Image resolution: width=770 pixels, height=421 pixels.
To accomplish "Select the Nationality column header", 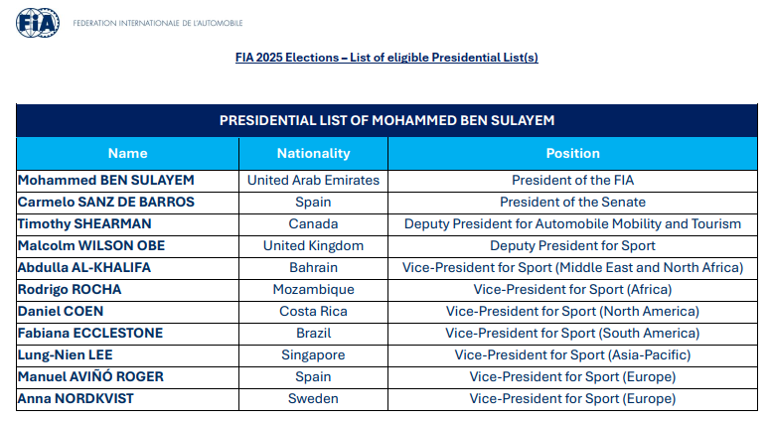I will tap(313, 153).
